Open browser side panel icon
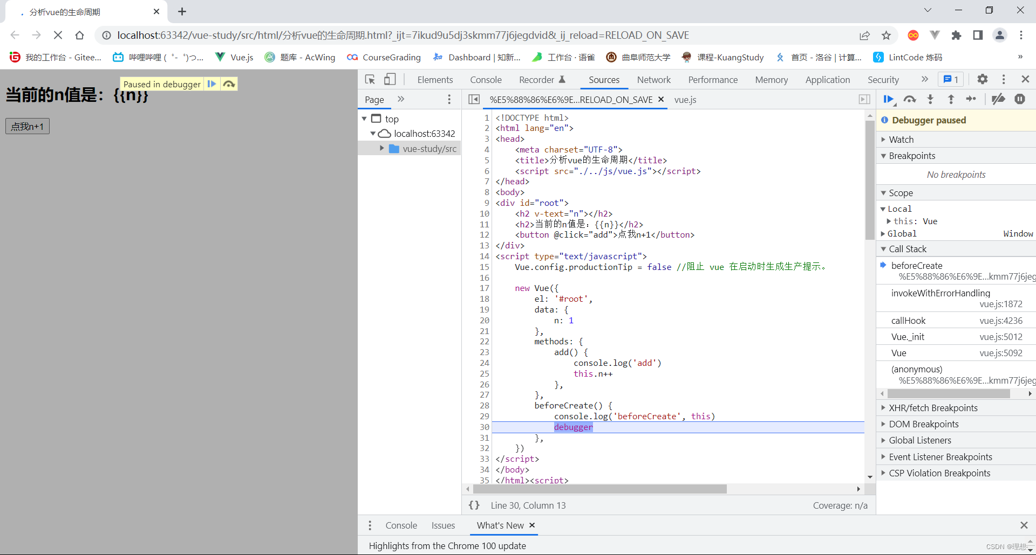The height and width of the screenshot is (555, 1036). (978, 35)
